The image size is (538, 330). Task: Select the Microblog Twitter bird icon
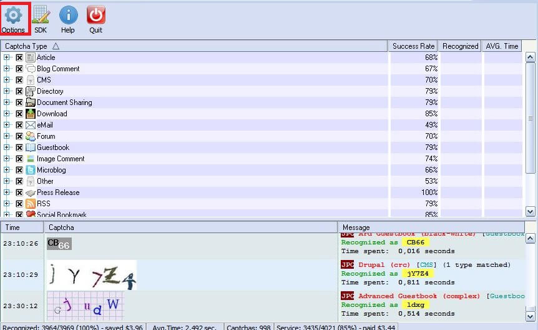(31, 170)
